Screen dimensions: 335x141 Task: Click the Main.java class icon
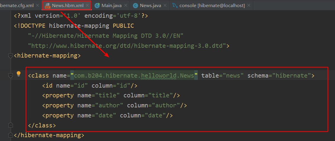point(97,6)
